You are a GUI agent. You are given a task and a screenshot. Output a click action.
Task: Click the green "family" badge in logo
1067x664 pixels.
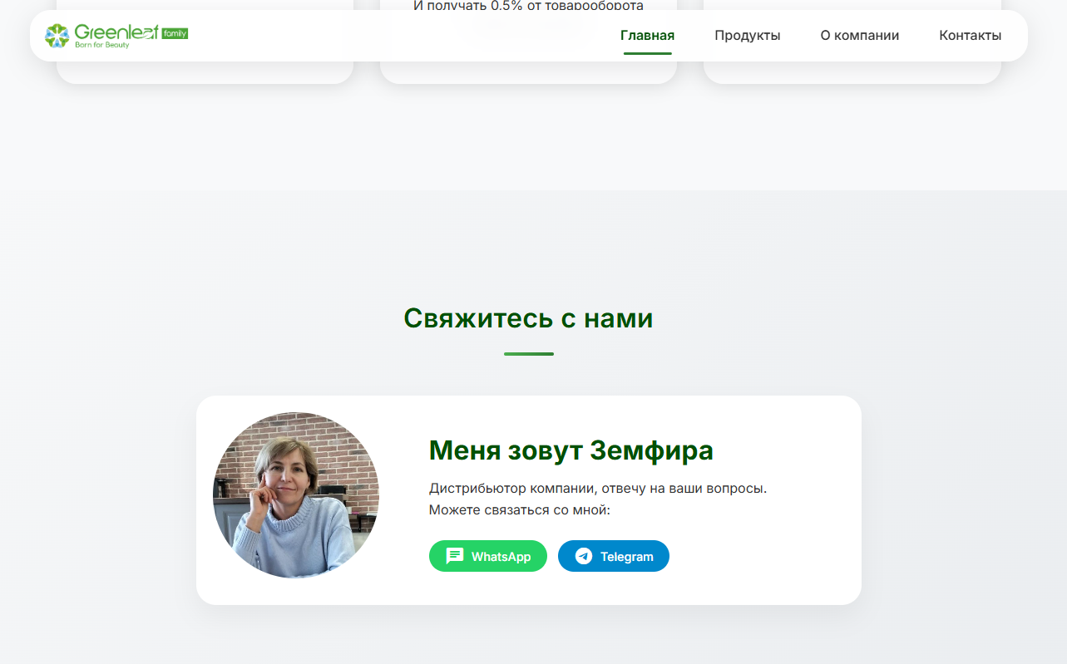175,33
